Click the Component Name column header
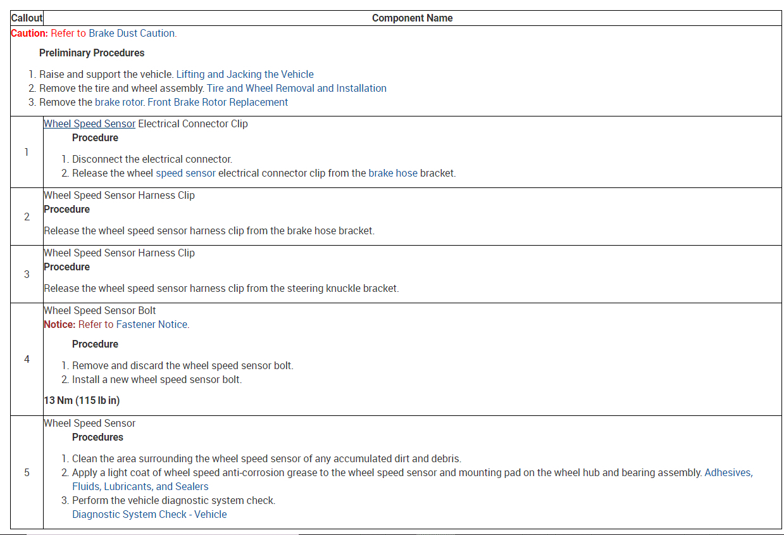 (412, 18)
